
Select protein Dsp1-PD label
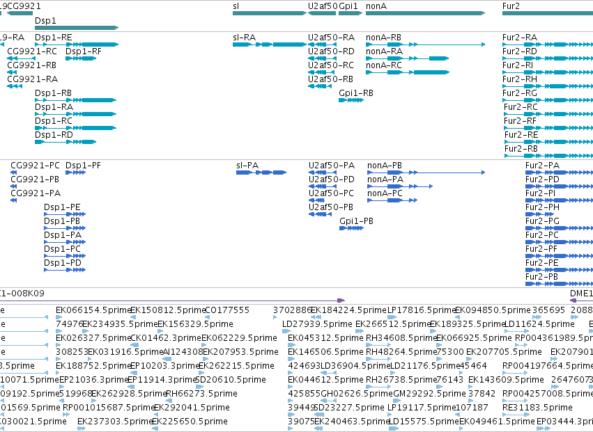point(63,263)
